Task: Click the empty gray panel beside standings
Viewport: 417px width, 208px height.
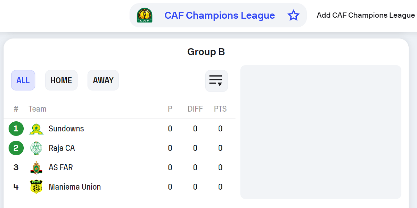Action: [321, 132]
